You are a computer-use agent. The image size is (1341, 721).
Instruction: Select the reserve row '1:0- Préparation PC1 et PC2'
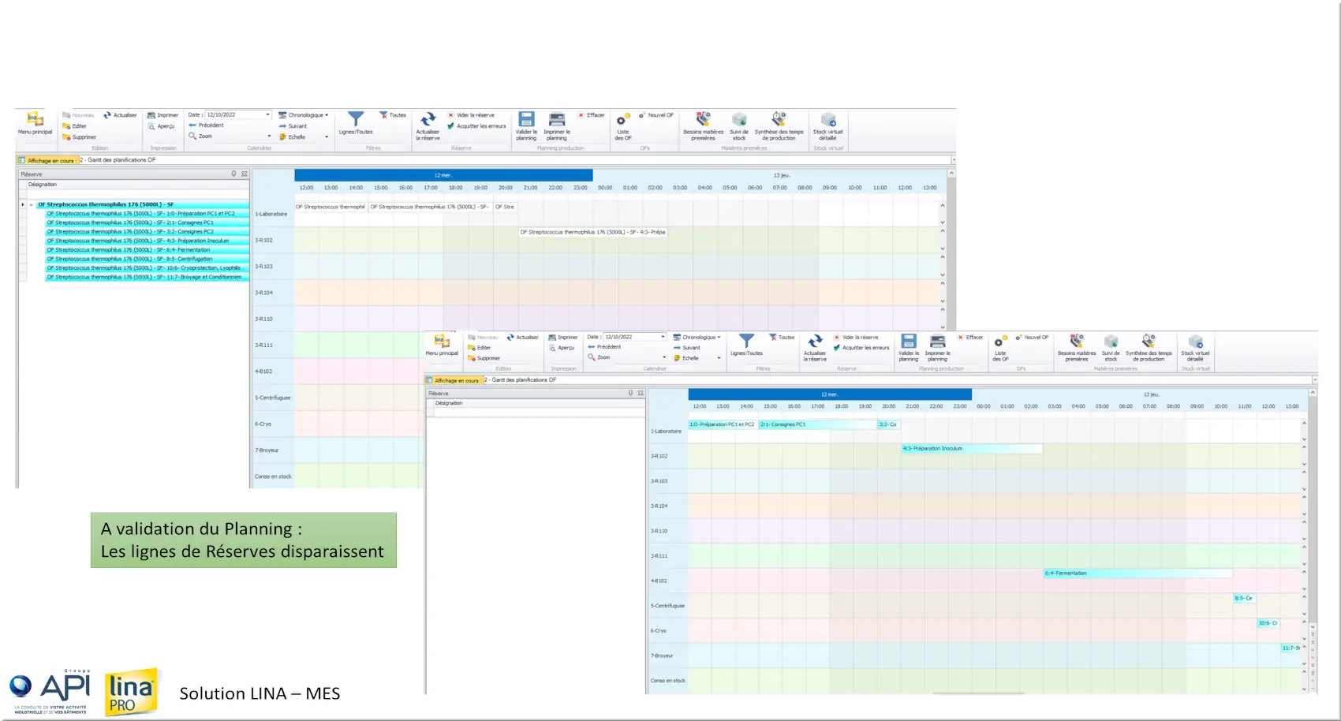point(147,214)
